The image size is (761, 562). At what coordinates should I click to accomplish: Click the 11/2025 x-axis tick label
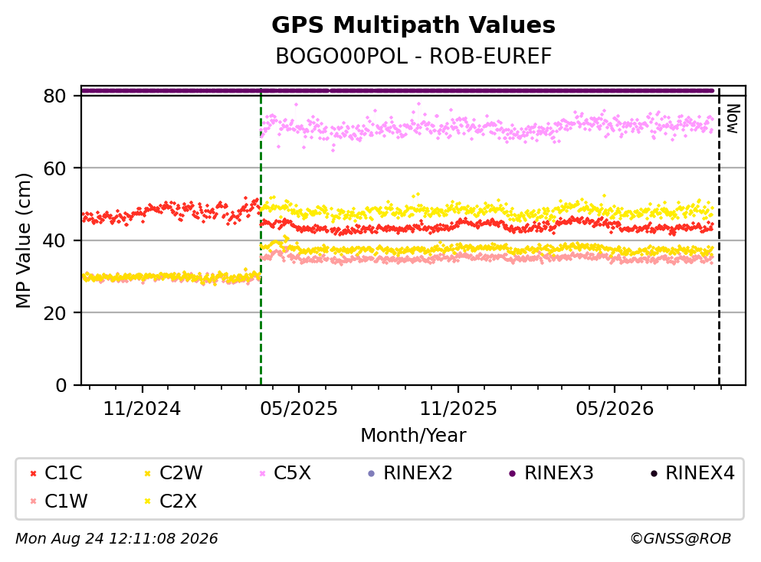pyautogui.click(x=458, y=410)
